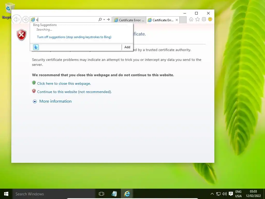Click Turn off suggestions link
This screenshot has height=199, width=265.
click(x=74, y=37)
